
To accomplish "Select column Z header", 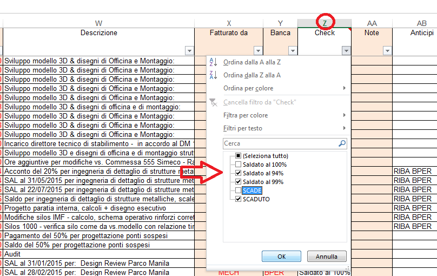I will [x=325, y=22].
